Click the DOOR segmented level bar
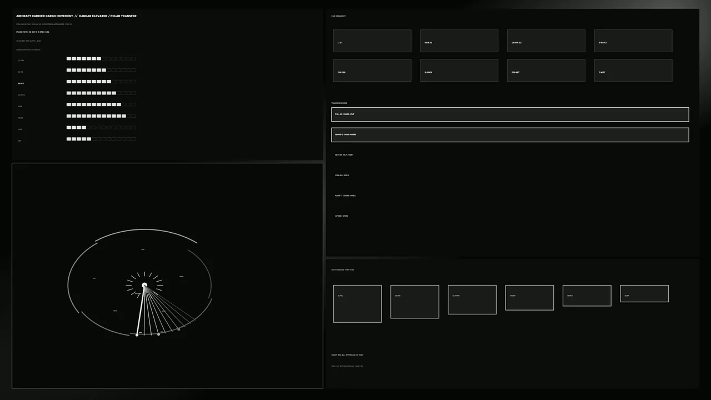 click(x=101, y=104)
